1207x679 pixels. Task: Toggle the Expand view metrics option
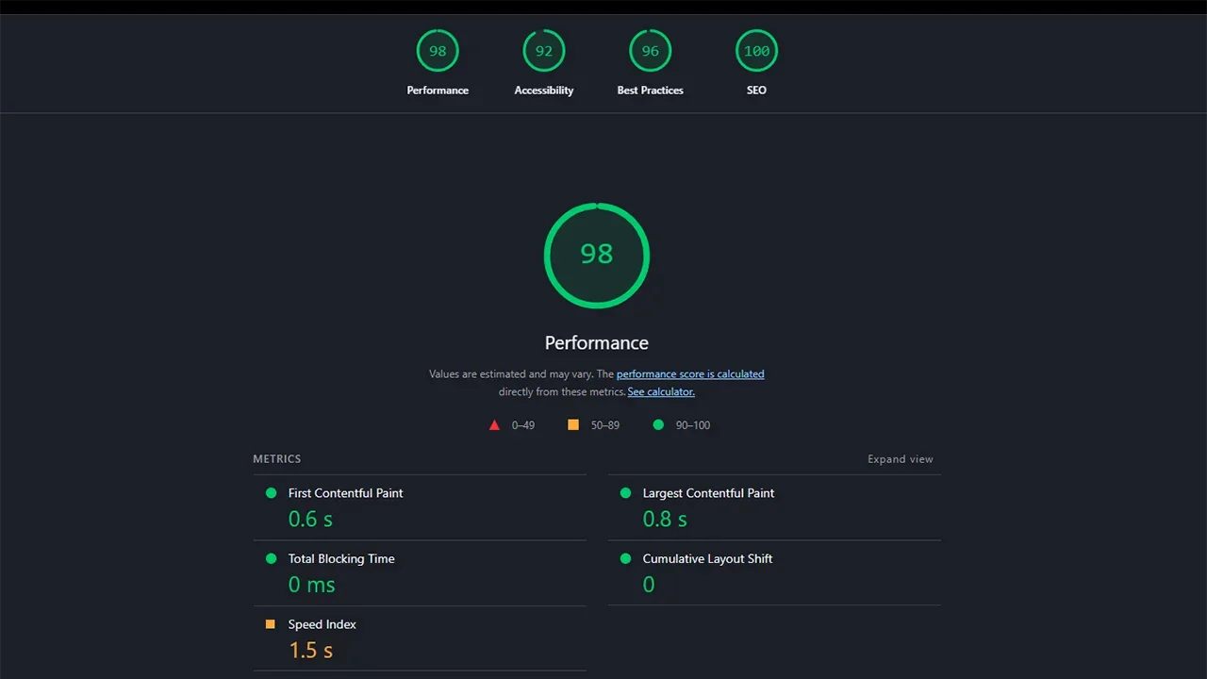point(901,459)
